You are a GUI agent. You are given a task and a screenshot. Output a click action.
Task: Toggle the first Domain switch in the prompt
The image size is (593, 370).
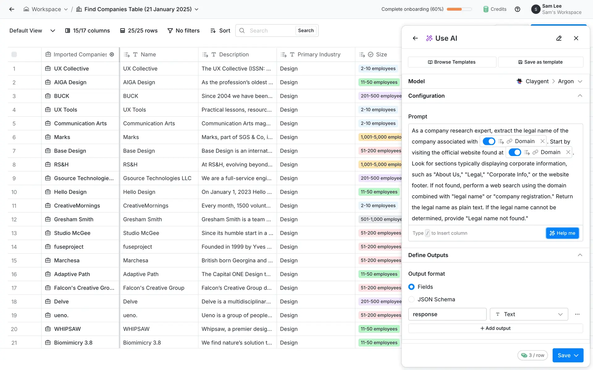[489, 141]
